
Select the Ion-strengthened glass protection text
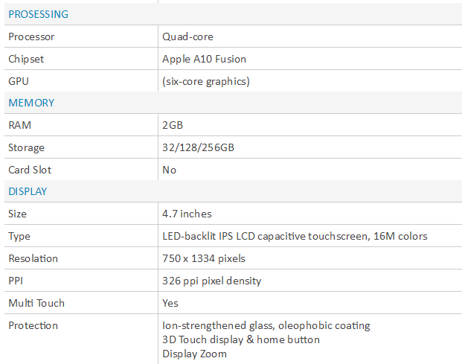(x=266, y=326)
